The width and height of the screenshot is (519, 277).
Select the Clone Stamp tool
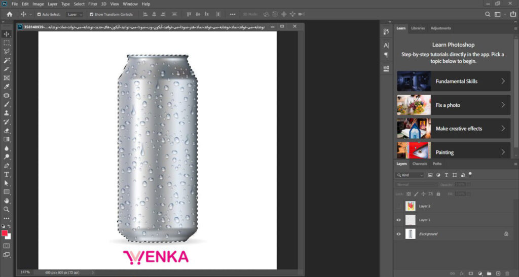(x=6, y=113)
